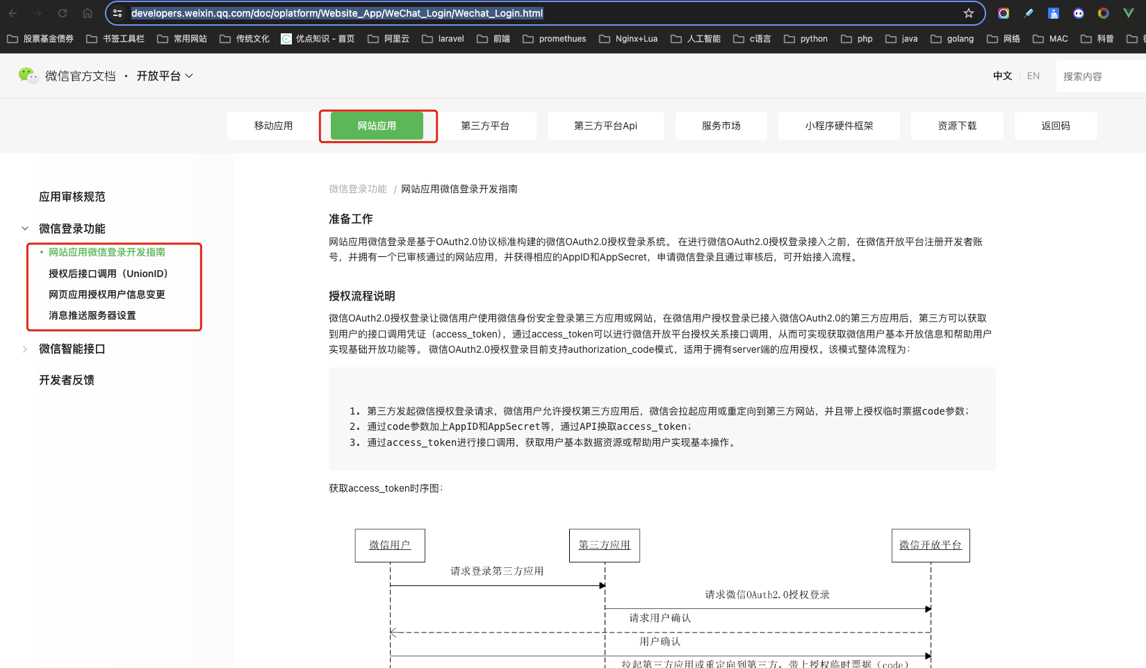Click the 微信用户 diagram box
Screen dimensions: 1146x668
click(390, 545)
